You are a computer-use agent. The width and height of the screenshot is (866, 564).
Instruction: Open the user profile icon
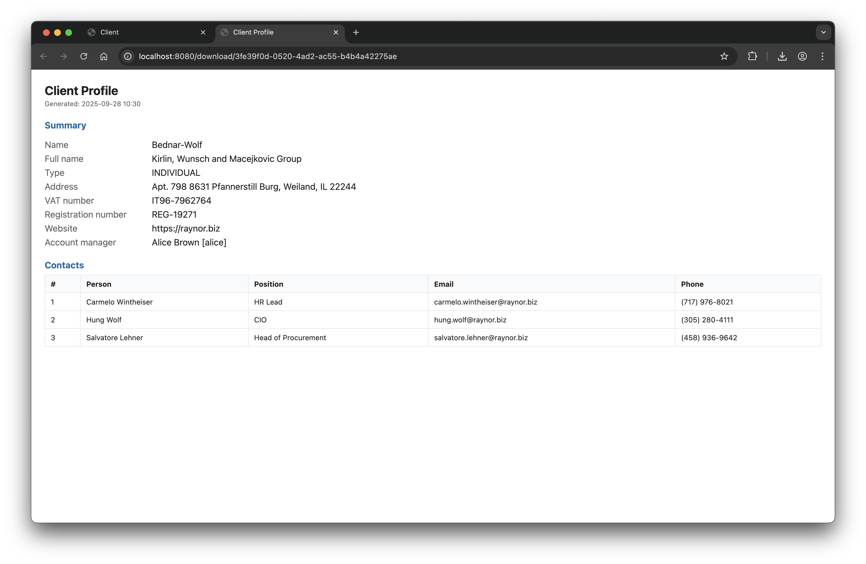point(802,56)
